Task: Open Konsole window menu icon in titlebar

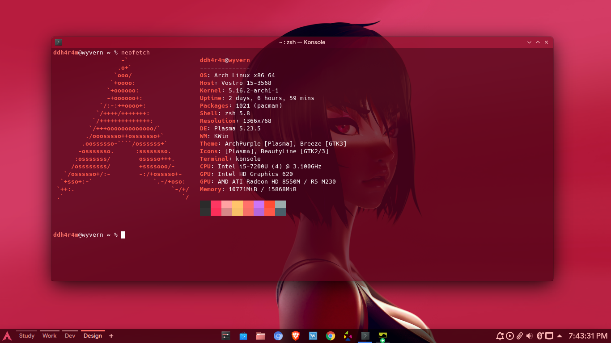Action: (58, 42)
